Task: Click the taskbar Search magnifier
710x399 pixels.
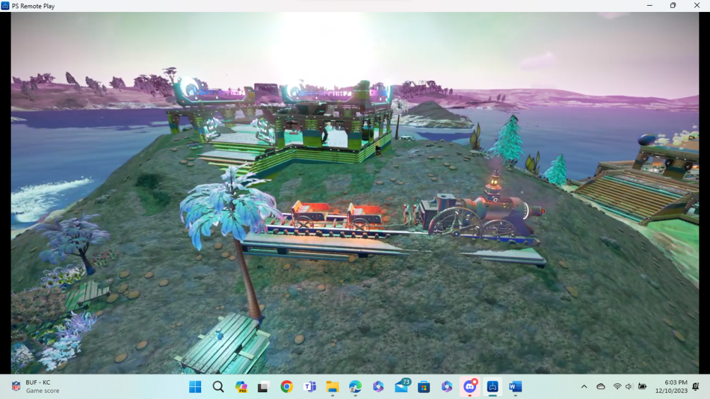Action: [218, 386]
